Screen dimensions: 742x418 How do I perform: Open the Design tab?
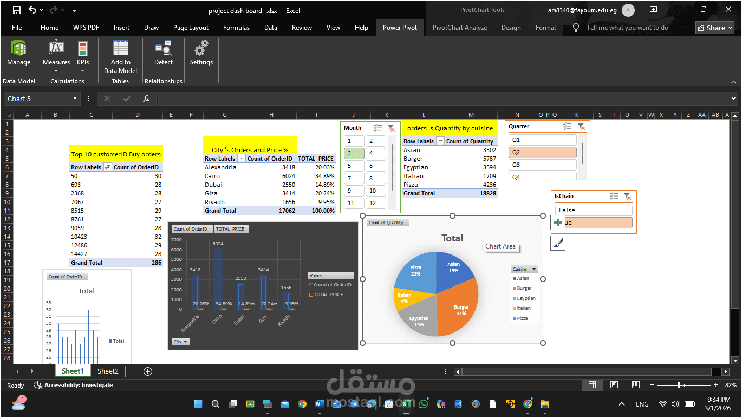[x=511, y=28]
